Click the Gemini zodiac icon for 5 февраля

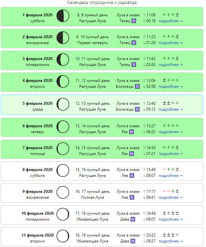(137, 109)
